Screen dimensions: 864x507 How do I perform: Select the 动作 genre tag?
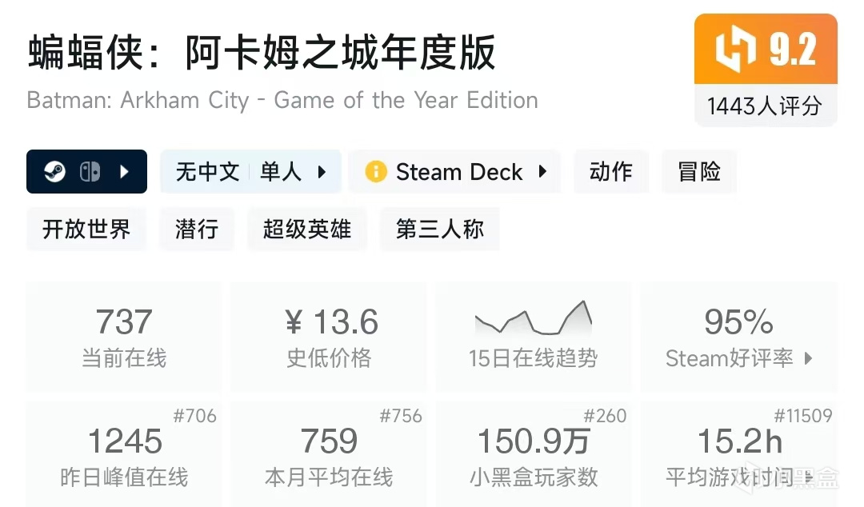click(611, 172)
